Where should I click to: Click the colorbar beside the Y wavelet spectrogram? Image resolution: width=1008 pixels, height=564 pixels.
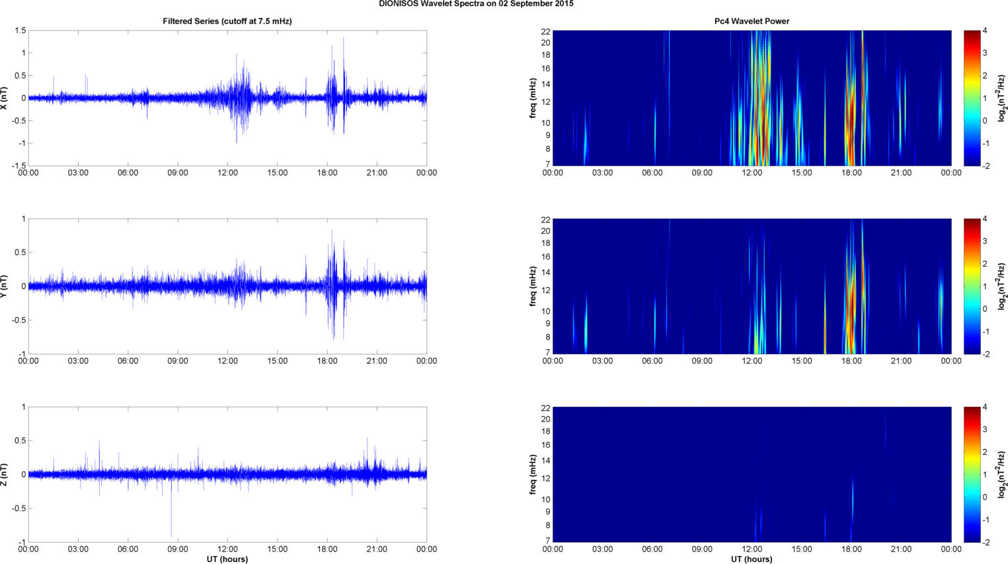972,286
